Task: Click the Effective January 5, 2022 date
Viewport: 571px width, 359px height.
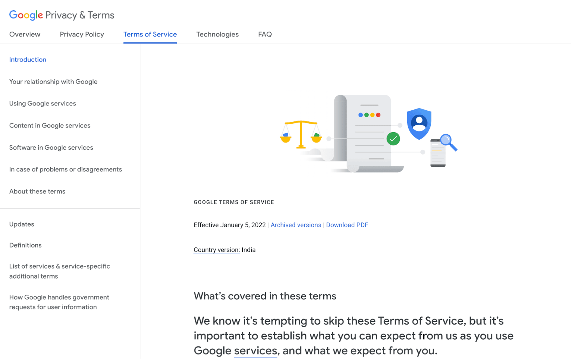Action: coord(230,225)
